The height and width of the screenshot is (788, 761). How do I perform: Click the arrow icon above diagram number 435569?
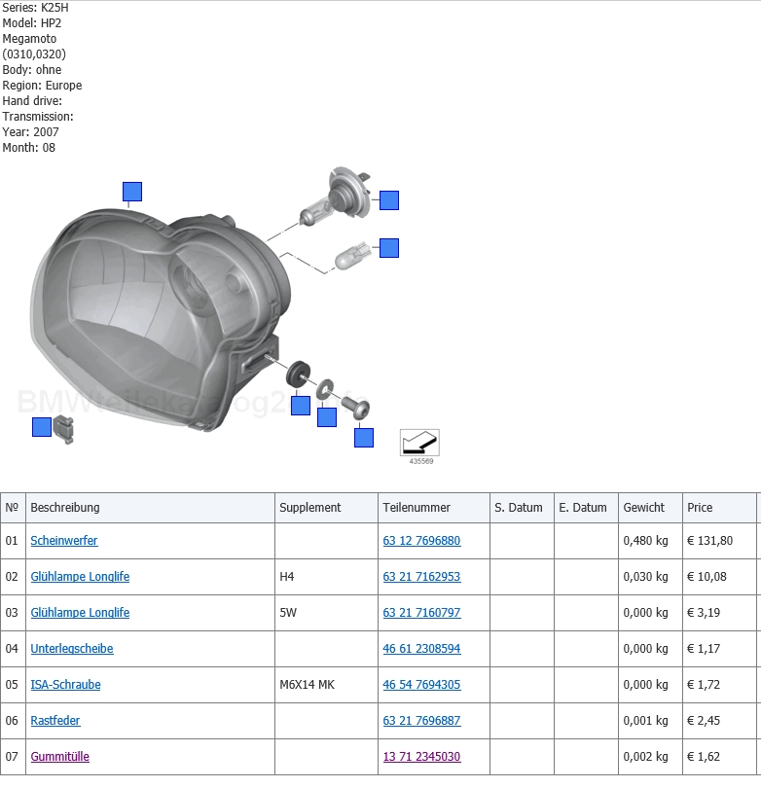click(x=419, y=443)
